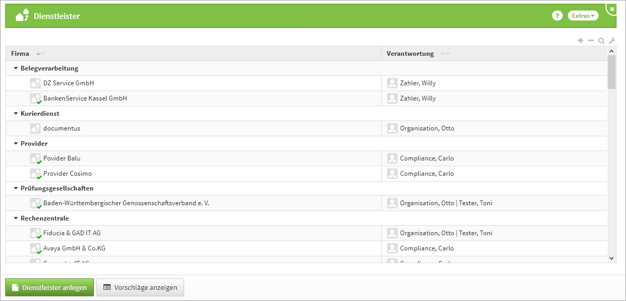Collapse all groups with minus icon
The height and width of the screenshot is (301, 626).
(591, 41)
